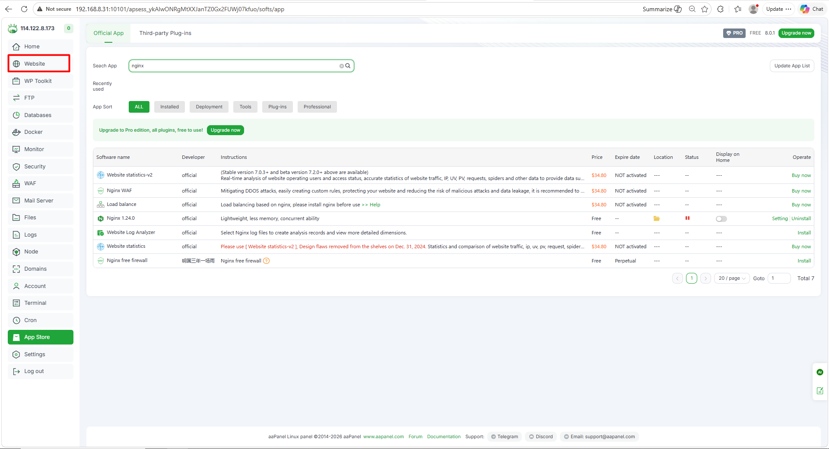The image size is (829, 449).
Task: Open Files manager
Action: 40,218
